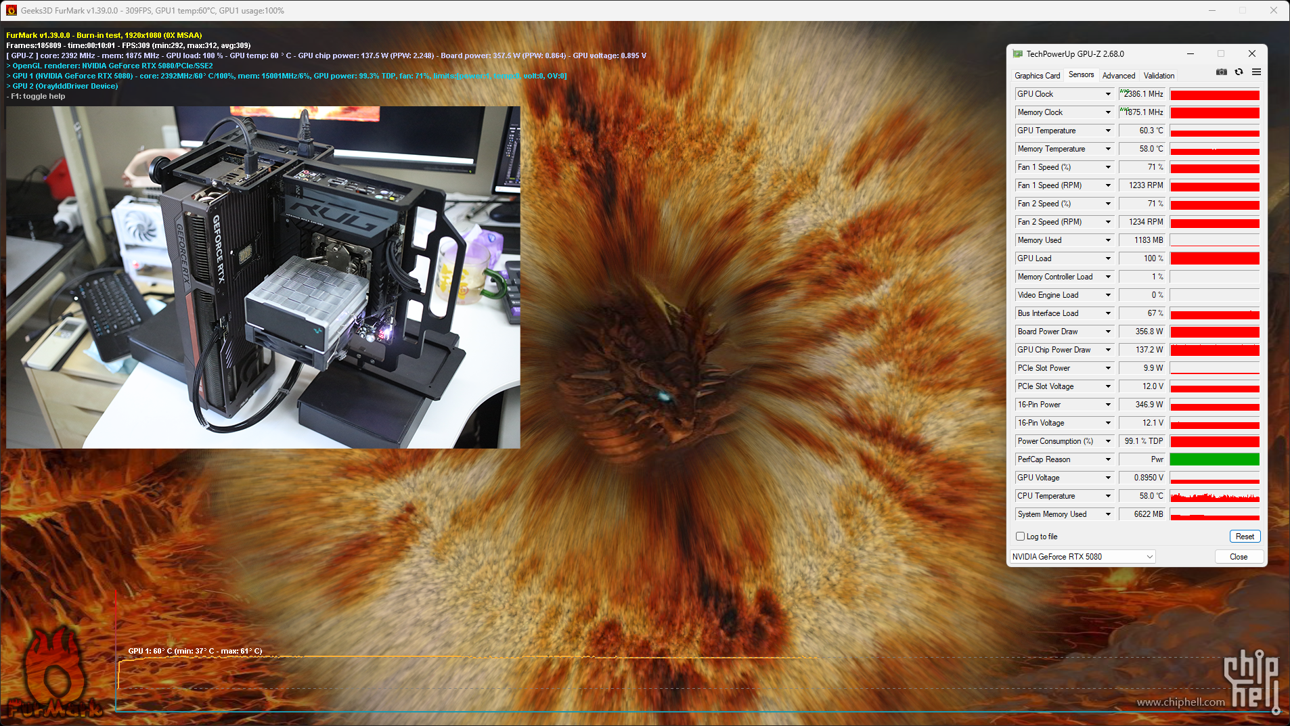The width and height of the screenshot is (1290, 726).
Task: Expand the Bus Interface Load dropdown
Action: pos(1108,313)
